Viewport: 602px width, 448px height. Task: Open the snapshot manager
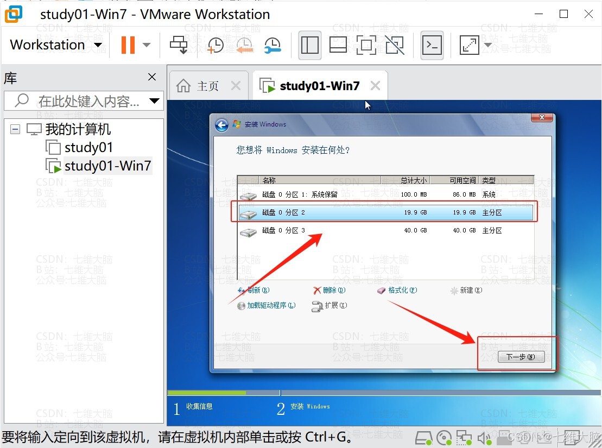(273, 45)
